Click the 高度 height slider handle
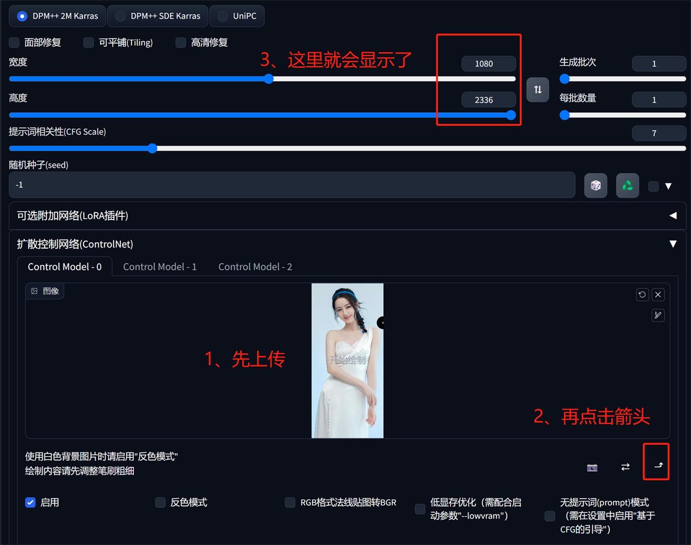The image size is (691, 545). point(511,115)
